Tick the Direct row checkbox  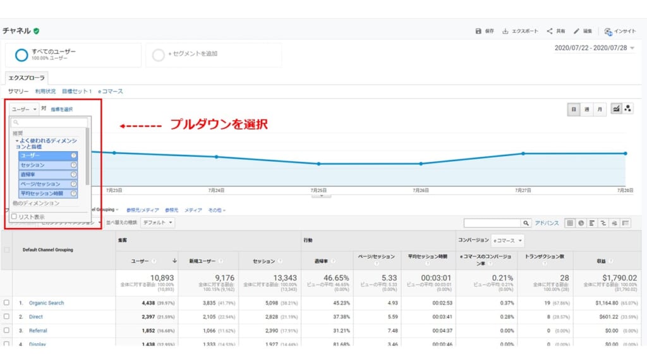tap(6, 317)
